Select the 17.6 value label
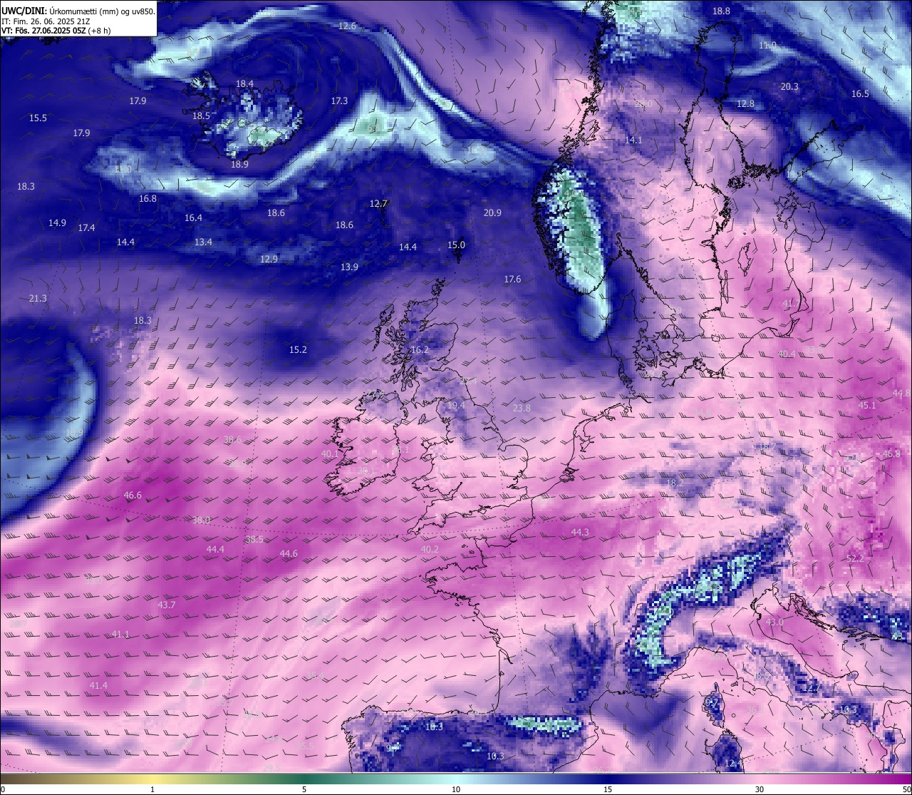Screen dimensions: 912x795 pyautogui.click(x=512, y=279)
